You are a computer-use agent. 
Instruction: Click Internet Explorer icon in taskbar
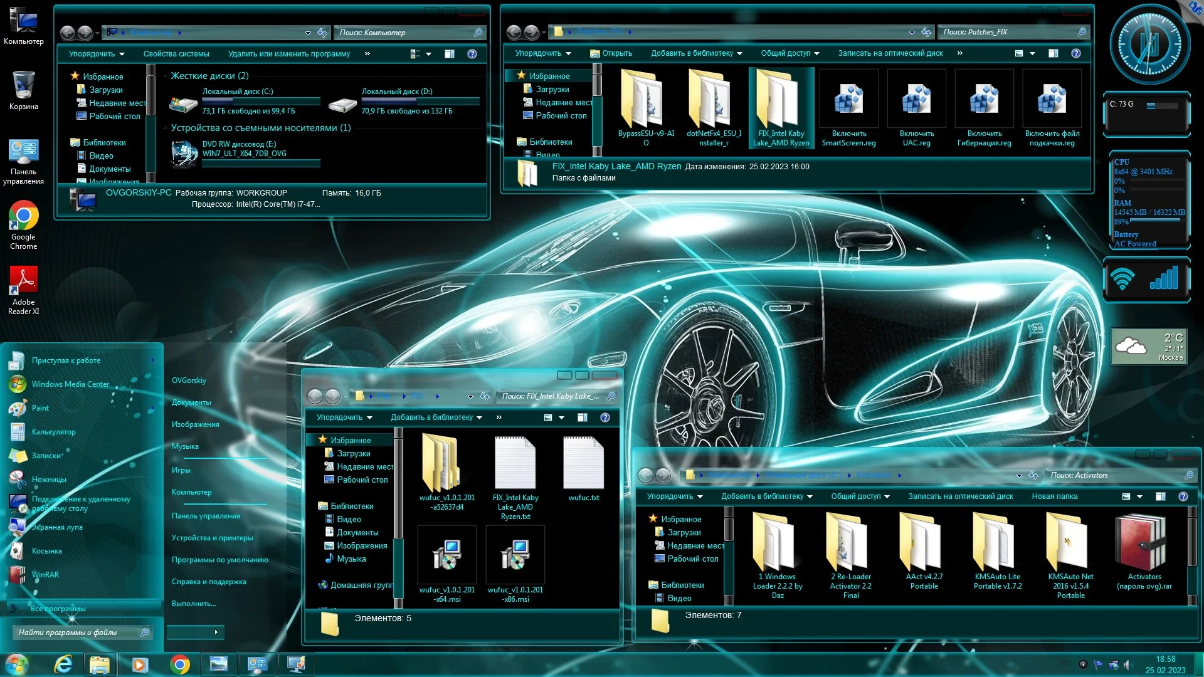pyautogui.click(x=63, y=664)
